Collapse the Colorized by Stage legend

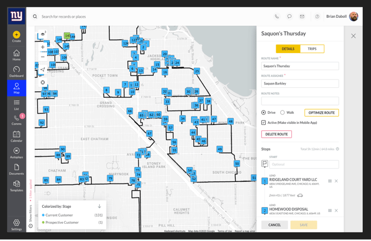click(99, 206)
